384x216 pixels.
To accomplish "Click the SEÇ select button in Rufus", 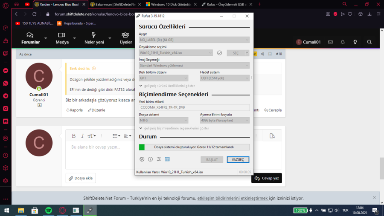I will [236, 53].
